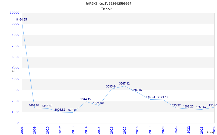
Task: Click the 10000 y-axis tick label
Action: pos(14,13)
